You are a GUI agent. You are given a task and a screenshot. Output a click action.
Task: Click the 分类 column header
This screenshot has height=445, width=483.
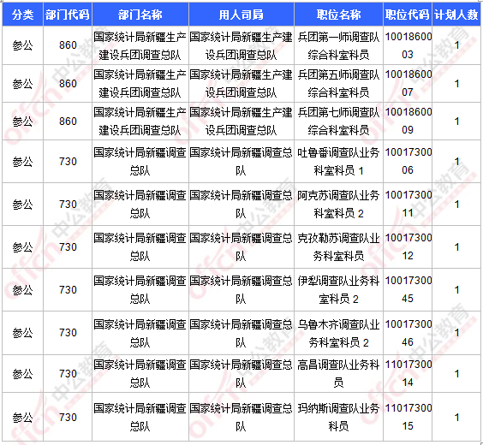click(x=22, y=15)
